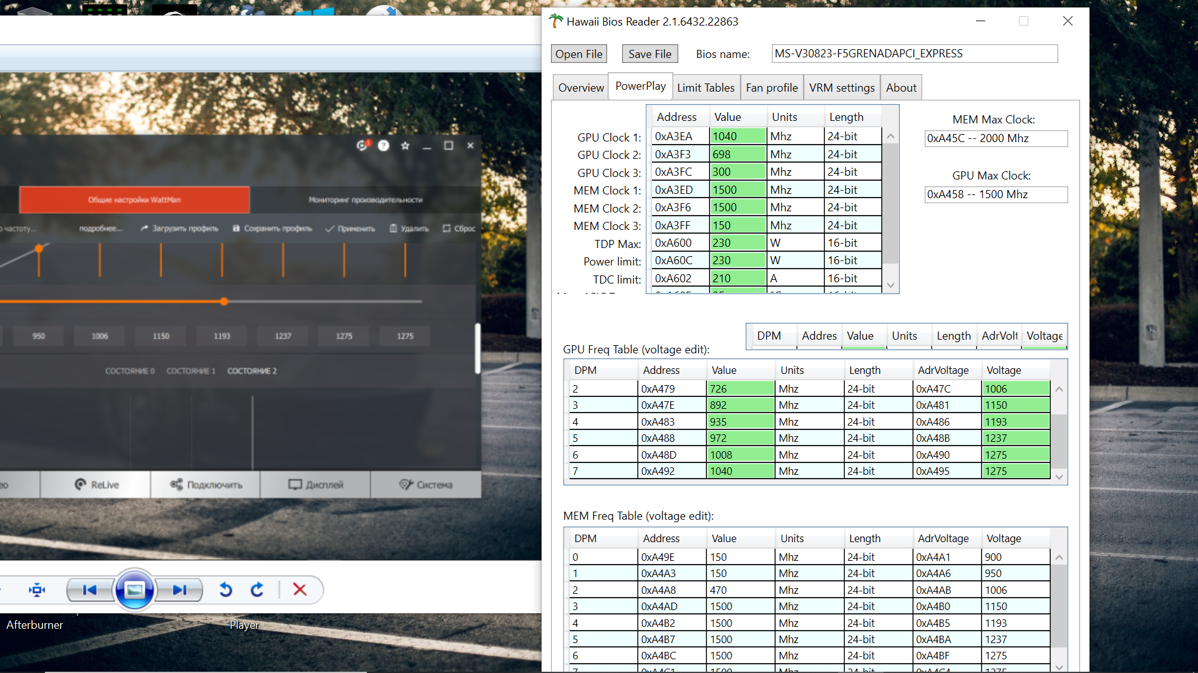Click the Hawaii Bios Reader palm icon
Image resolution: width=1198 pixels, height=673 pixels.
coord(555,21)
